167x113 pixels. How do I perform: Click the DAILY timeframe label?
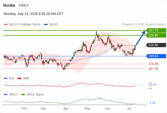(24, 5)
